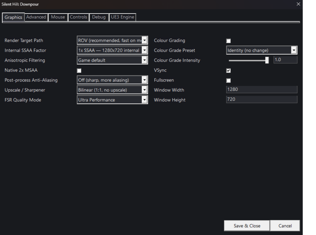Click the Post-process Anti-Aliasing label

[x=31, y=80]
